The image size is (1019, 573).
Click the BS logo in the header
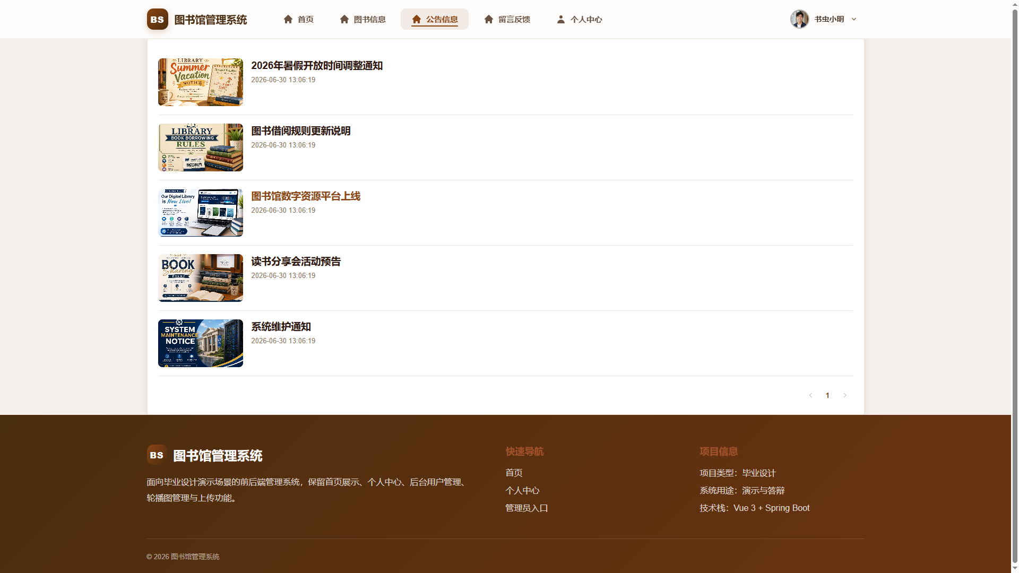tap(158, 19)
